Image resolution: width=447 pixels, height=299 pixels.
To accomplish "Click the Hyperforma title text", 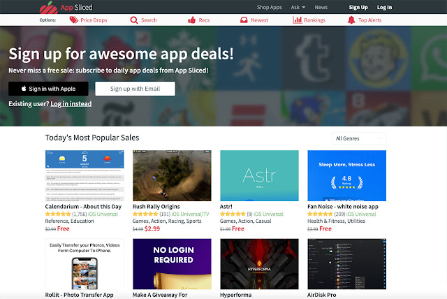I will click(236, 295).
